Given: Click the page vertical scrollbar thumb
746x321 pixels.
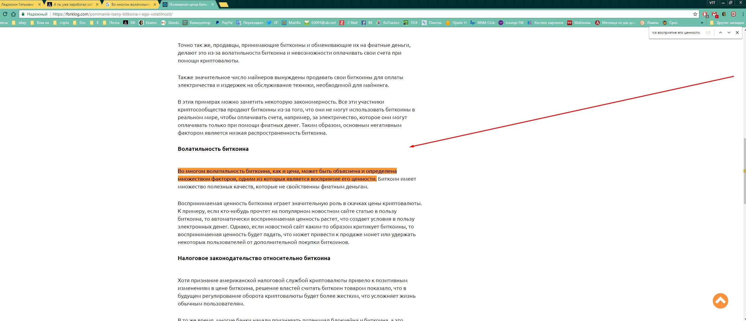Looking at the screenshot, I should [745, 171].
